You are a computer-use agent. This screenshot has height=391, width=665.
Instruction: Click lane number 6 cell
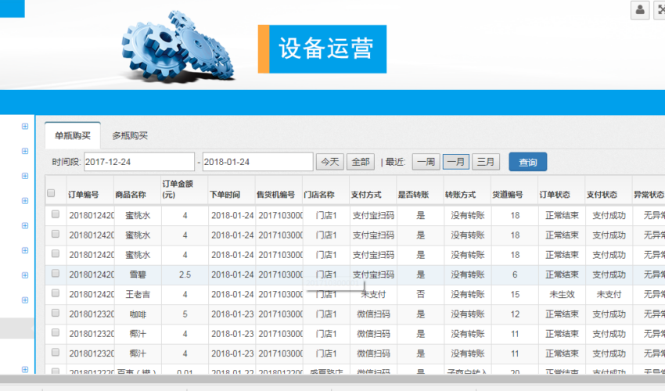[x=515, y=274]
